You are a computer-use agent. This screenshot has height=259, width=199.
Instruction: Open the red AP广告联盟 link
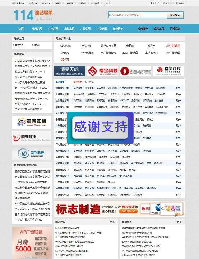coord(173,46)
